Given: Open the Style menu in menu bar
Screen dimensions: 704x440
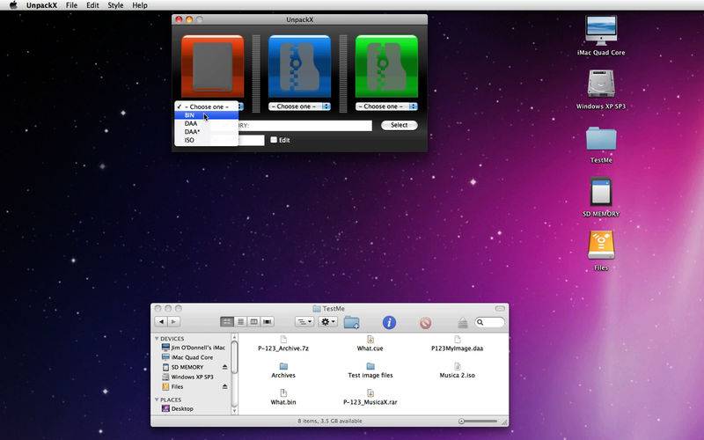Looking at the screenshot, I should [x=115, y=5].
